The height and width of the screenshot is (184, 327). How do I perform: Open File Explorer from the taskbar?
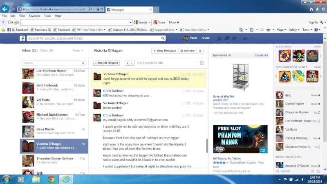pyautogui.click(x=36, y=179)
